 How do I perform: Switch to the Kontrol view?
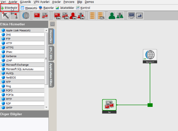click(x=83, y=8)
